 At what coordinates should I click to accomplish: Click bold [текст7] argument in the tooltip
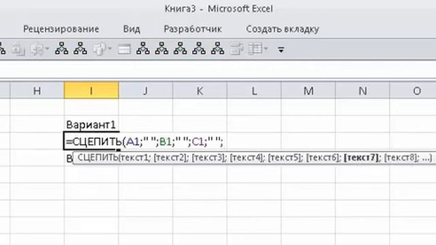tap(361, 158)
